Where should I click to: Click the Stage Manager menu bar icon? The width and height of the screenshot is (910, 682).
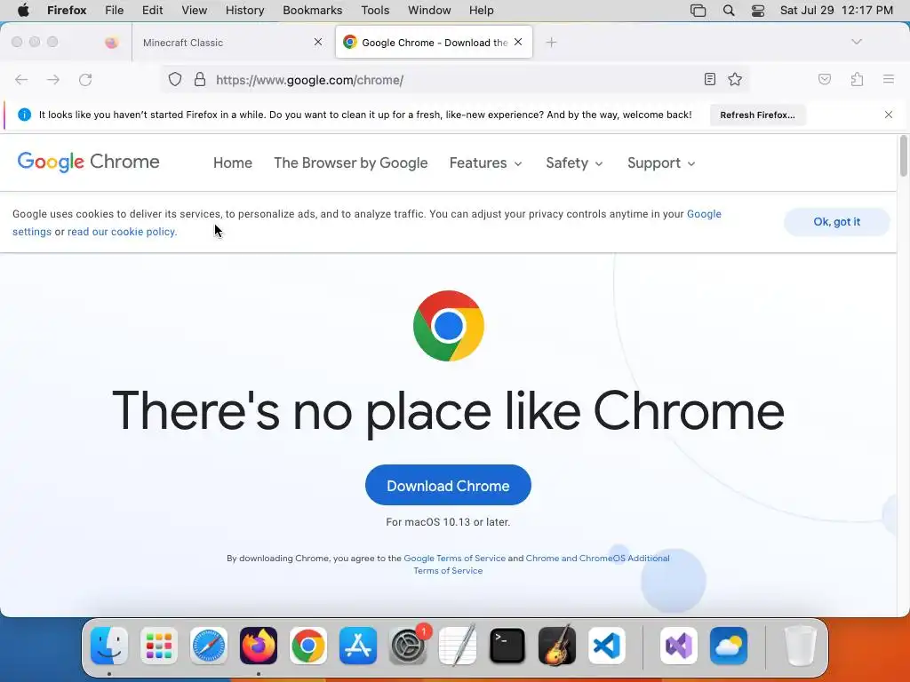pyautogui.click(x=698, y=11)
